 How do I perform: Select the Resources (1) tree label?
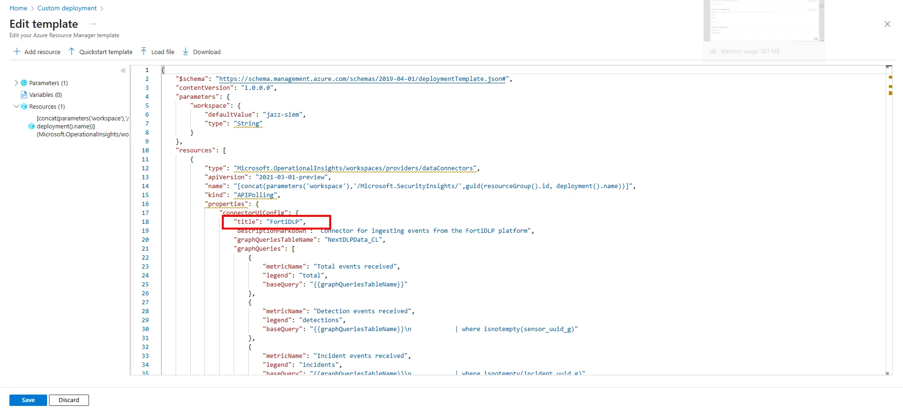click(47, 106)
